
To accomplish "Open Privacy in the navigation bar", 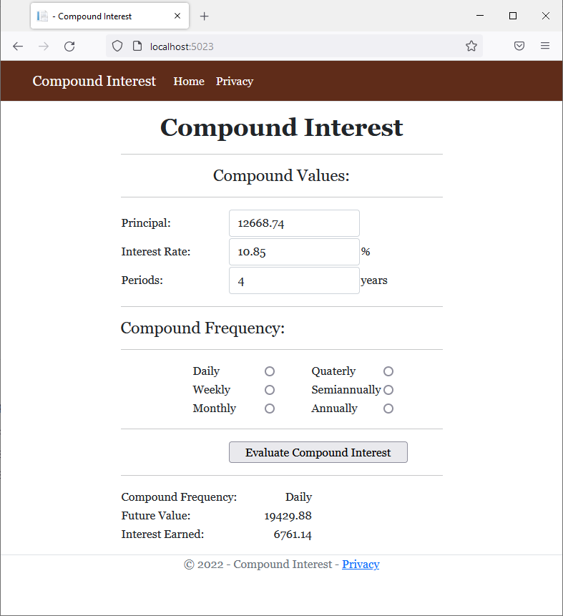I will 235,82.
